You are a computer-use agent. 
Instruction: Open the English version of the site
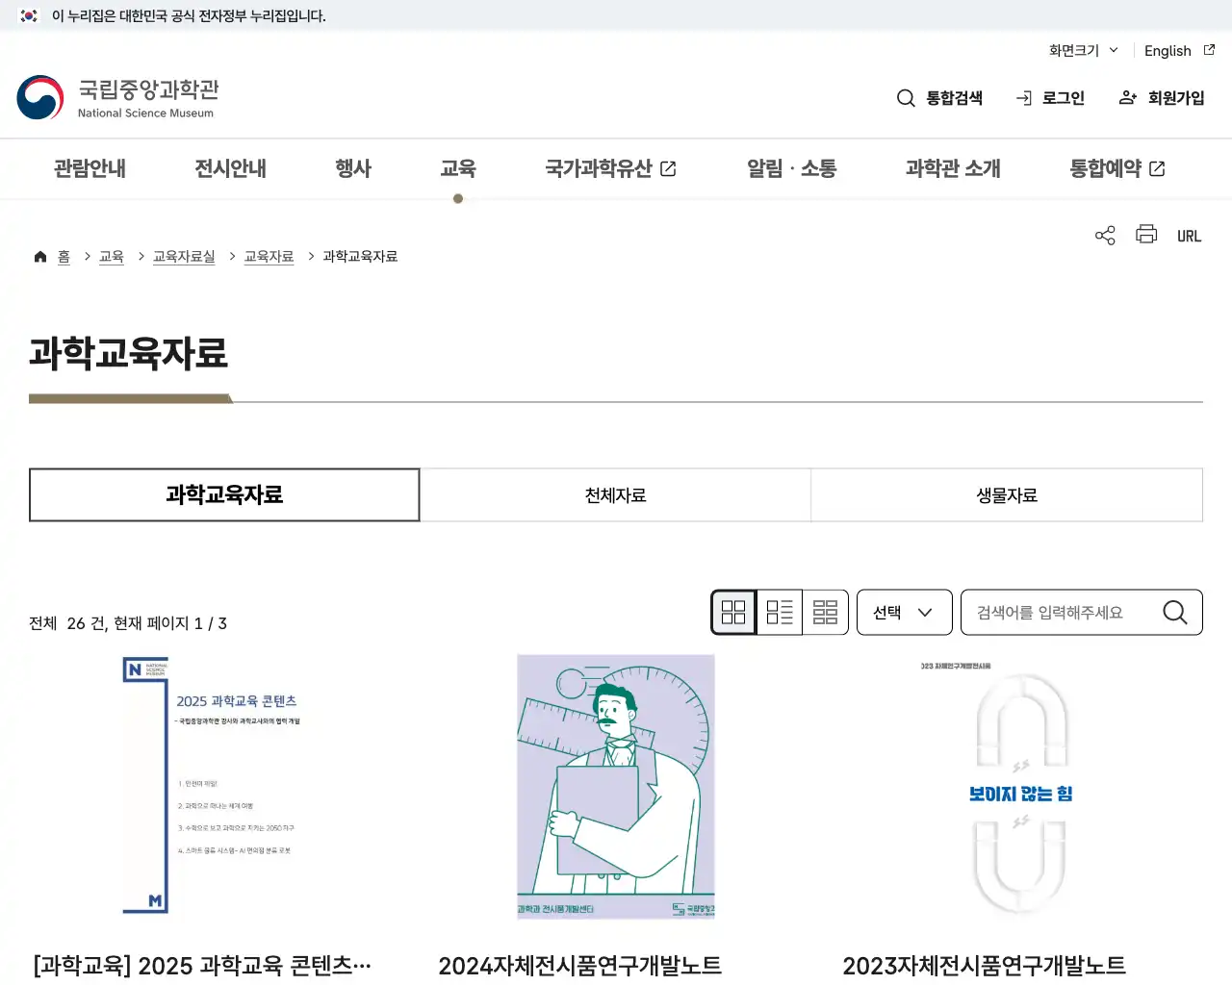[1168, 50]
